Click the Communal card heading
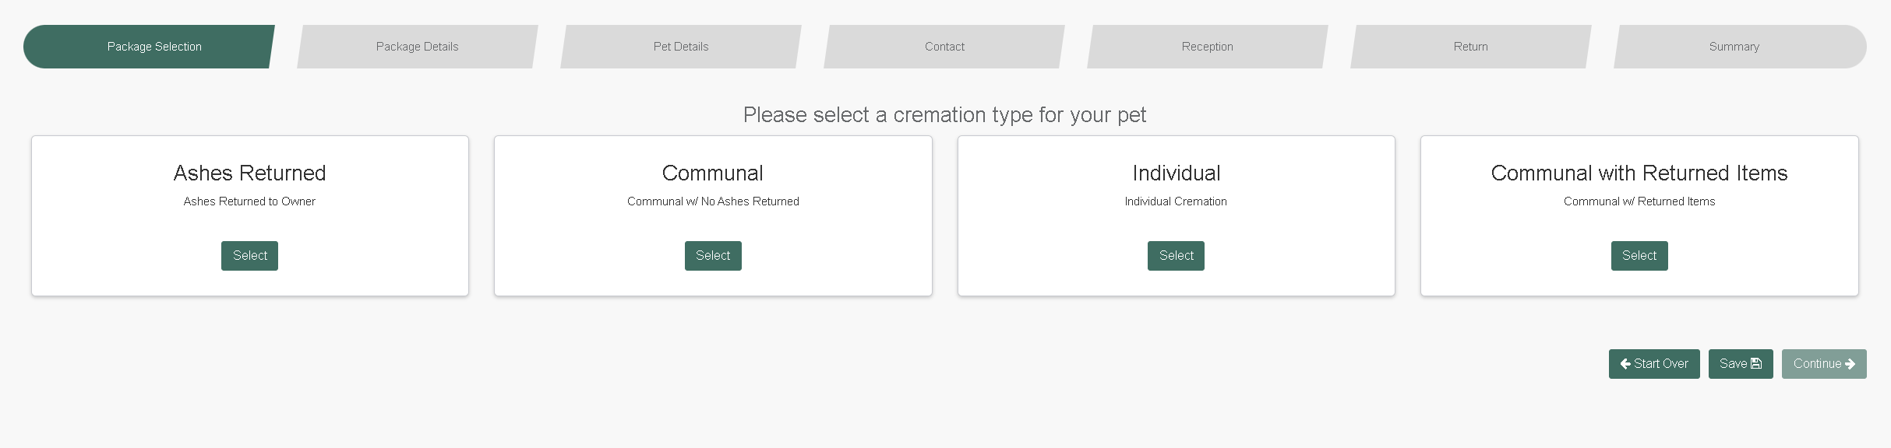Image resolution: width=1891 pixels, height=448 pixels. click(712, 173)
